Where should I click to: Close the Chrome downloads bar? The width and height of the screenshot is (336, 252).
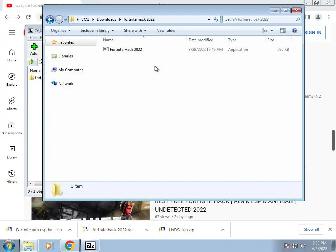tap(330, 229)
